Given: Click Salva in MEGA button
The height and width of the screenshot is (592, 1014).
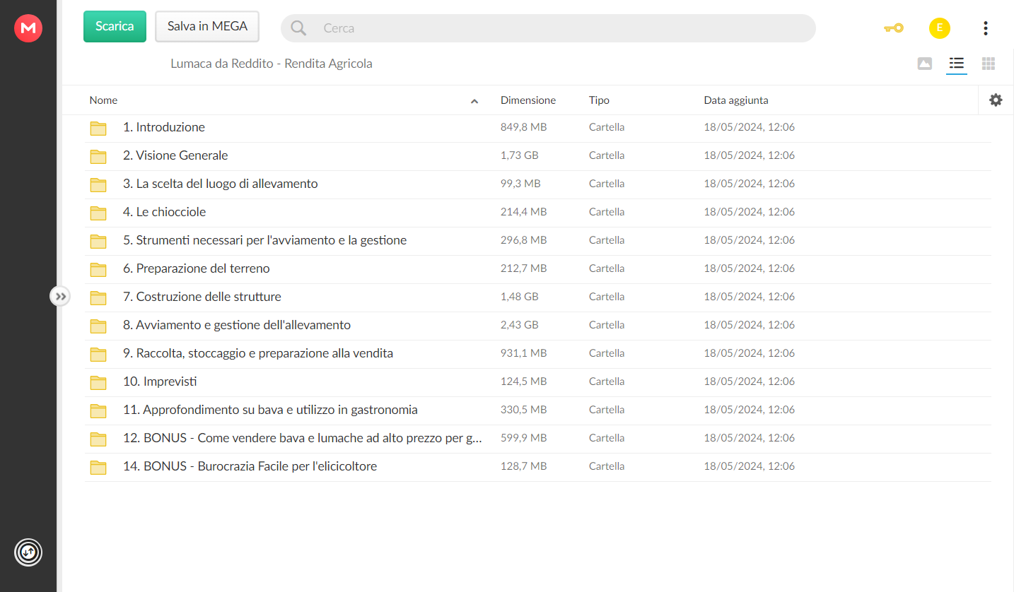Looking at the screenshot, I should click(x=207, y=26).
